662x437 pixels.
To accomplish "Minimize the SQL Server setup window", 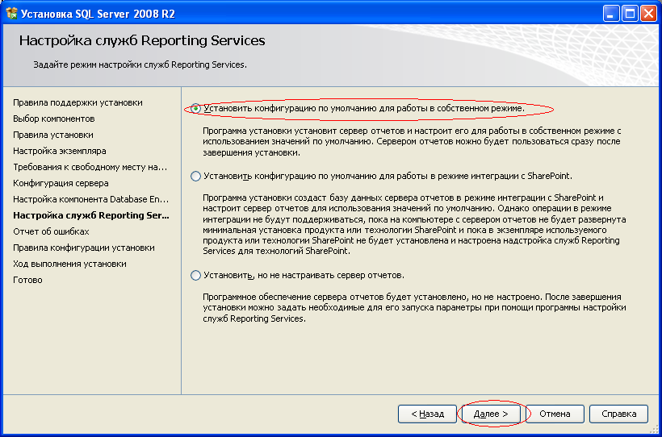I will tap(611, 14).
